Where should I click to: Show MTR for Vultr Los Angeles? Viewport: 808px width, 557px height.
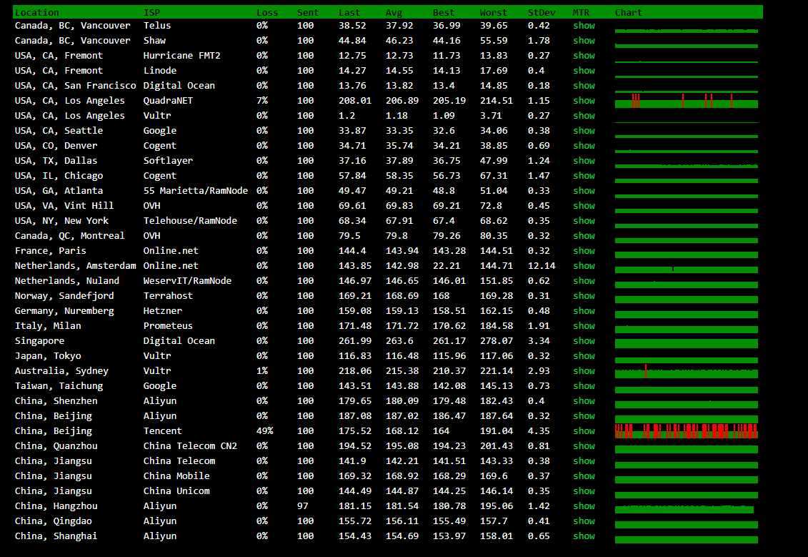(x=584, y=116)
